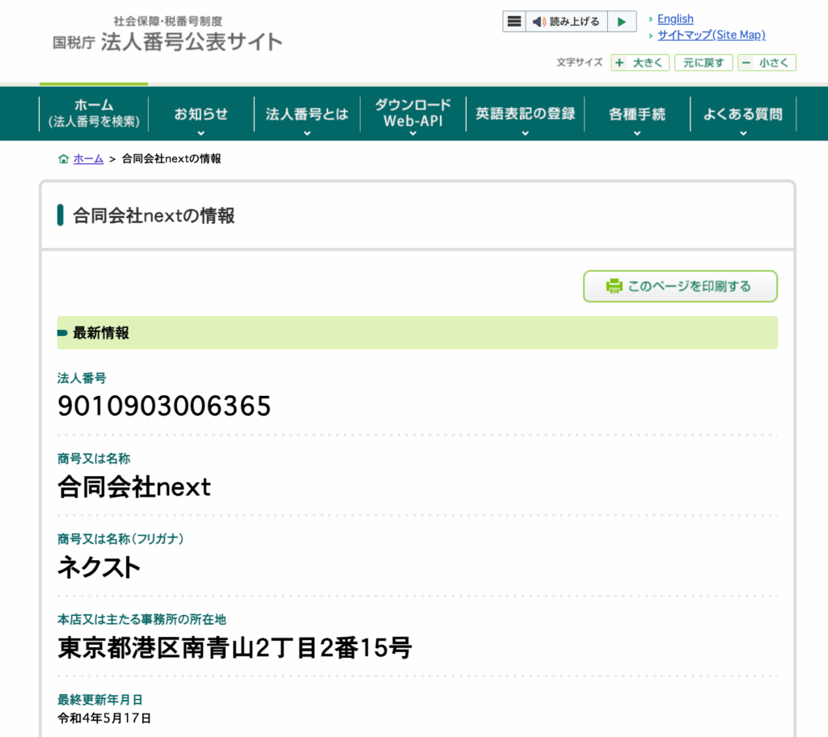Switch to the English site link
Viewport: 828px width, 737px height.
675,19
